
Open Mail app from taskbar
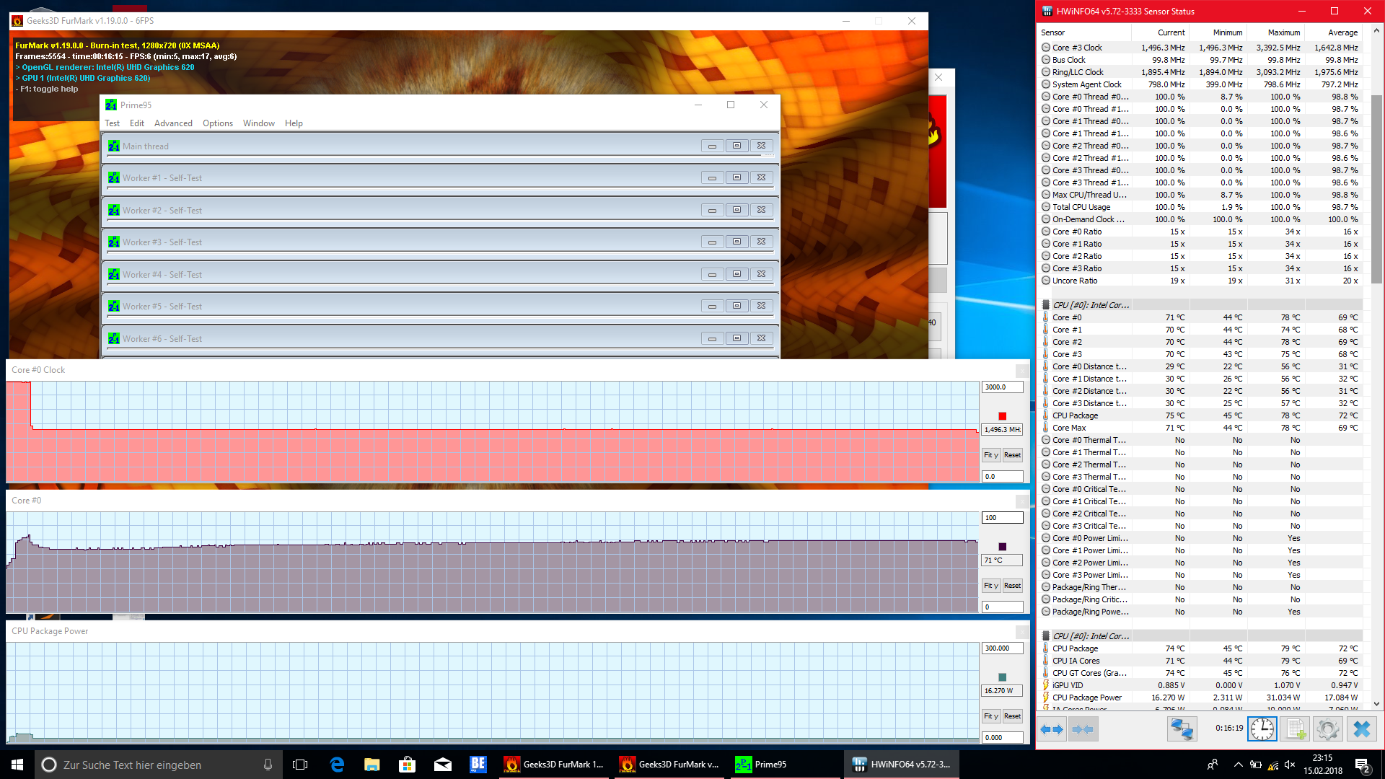(443, 765)
